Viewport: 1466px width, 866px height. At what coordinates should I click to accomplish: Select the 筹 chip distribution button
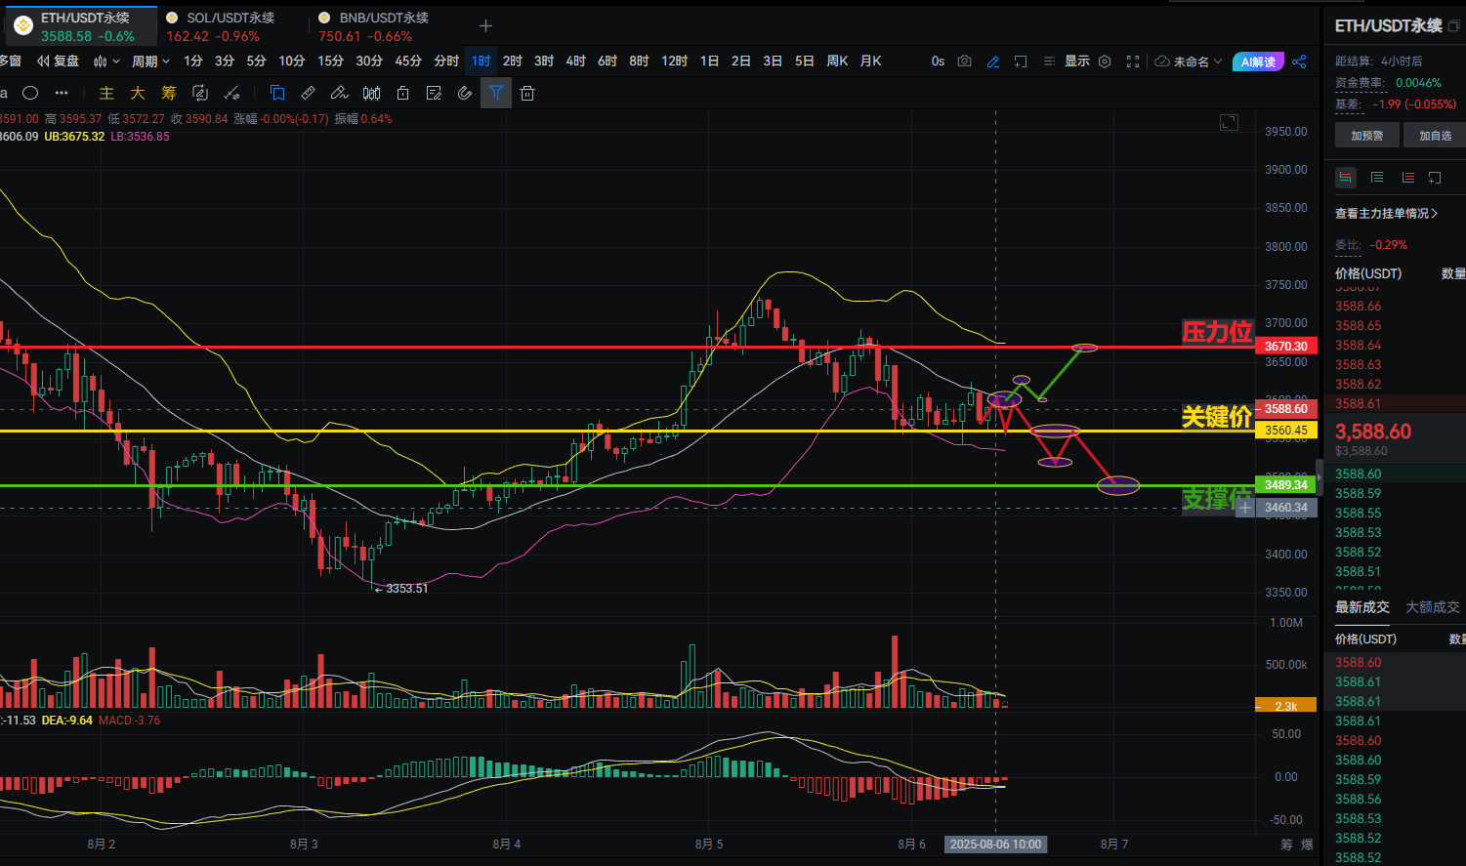[x=169, y=93]
